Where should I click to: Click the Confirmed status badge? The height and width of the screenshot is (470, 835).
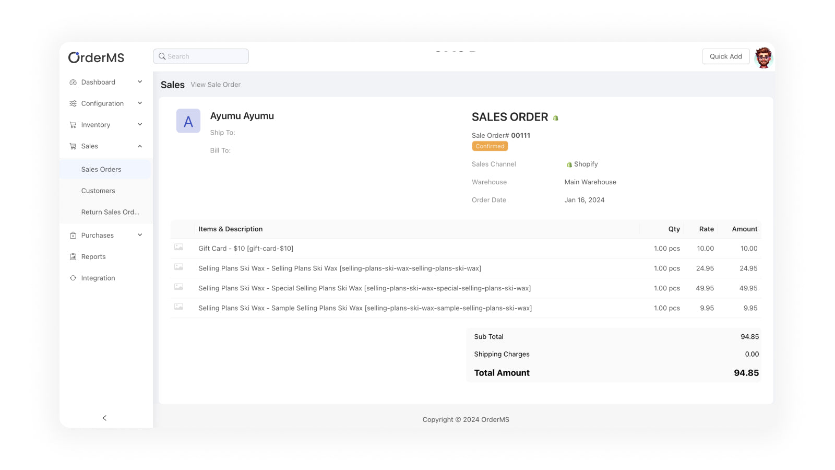point(490,146)
